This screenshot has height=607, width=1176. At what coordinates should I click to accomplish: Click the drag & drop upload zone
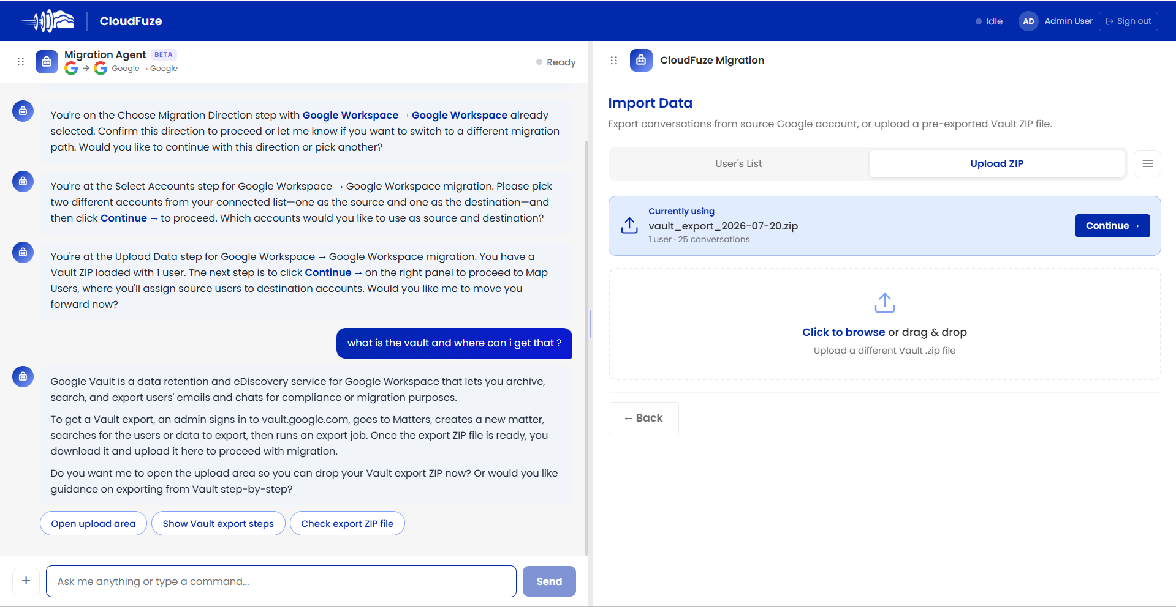[x=884, y=324]
